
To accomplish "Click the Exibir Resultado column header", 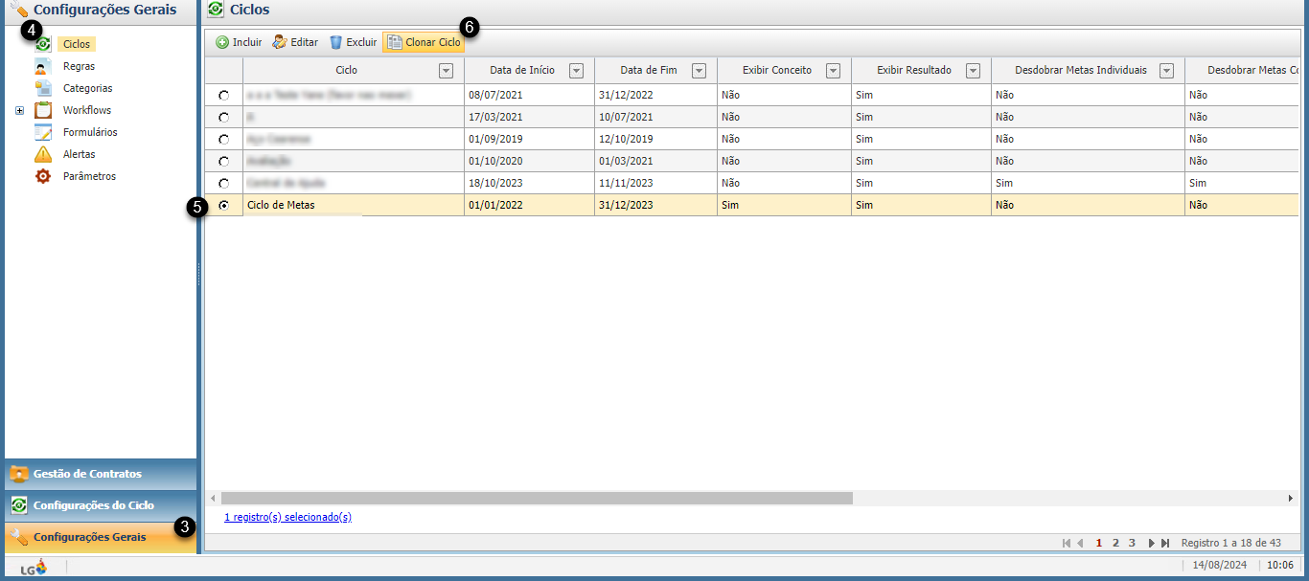I will tap(921, 70).
